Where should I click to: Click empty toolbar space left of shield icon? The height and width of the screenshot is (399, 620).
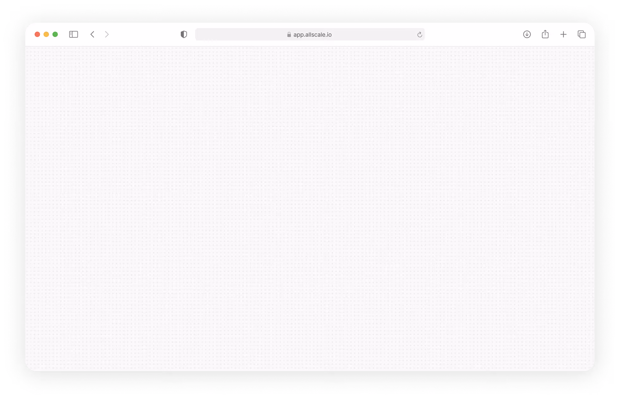[144, 34]
